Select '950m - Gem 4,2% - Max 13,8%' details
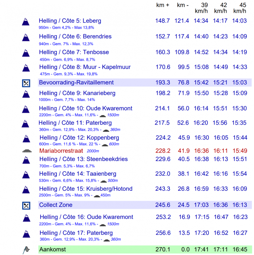This screenshot has width=254, height=255. tap(66, 28)
